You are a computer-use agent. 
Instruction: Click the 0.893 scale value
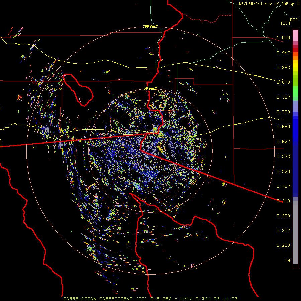[x=283, y=67]
